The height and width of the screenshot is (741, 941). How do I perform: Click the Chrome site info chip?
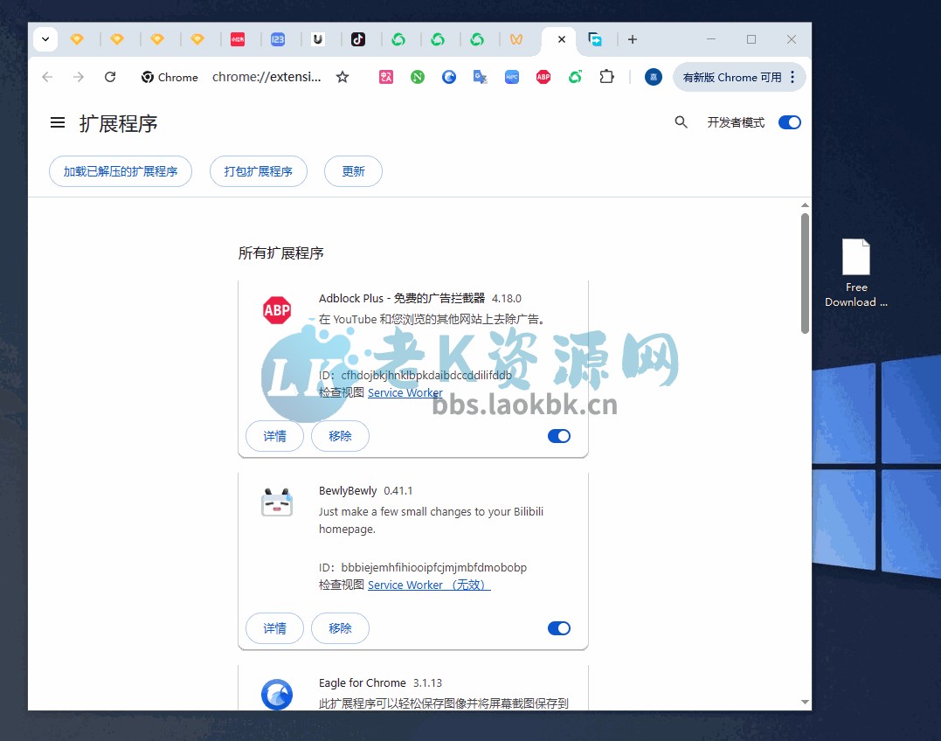tap(170, 77)
